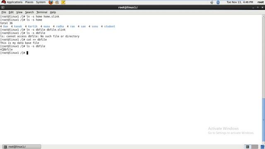Maximize the terminal window
Screen dimensions: 265x149
[258, 7]
